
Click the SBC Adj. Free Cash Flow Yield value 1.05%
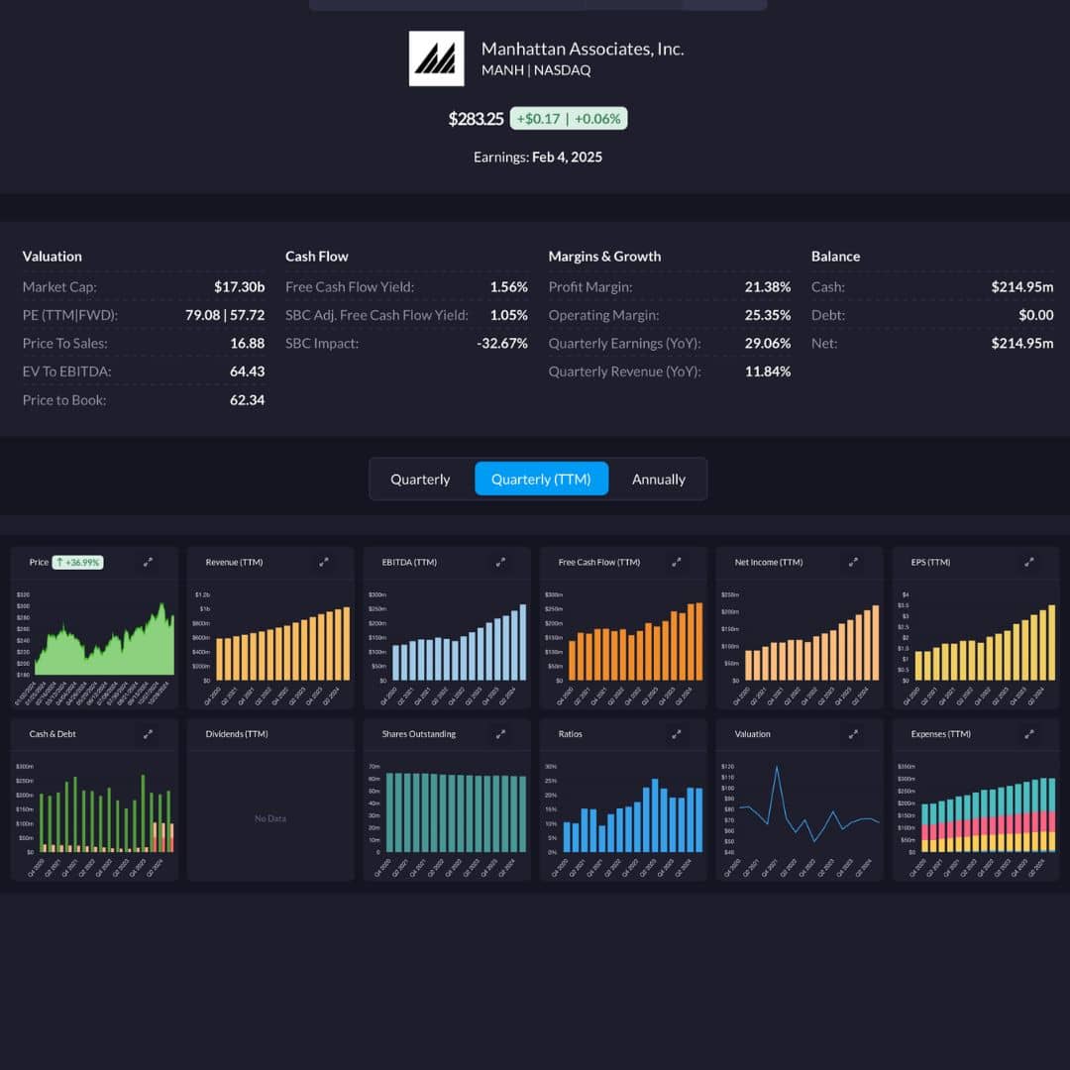point(509,315)
